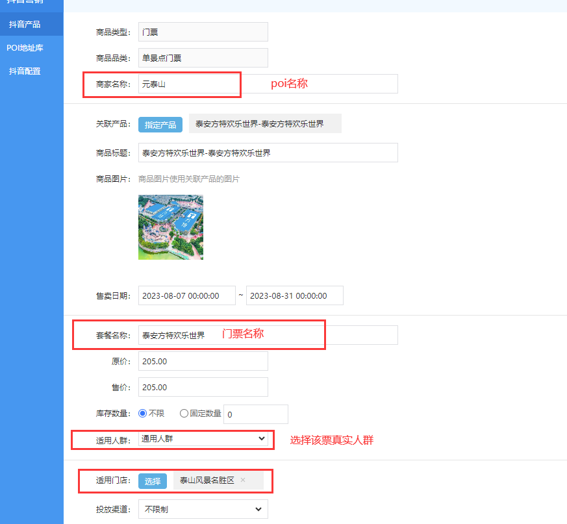Click the 售价 price field
Screen dimensions: 567x524
[x=203, y=387]
